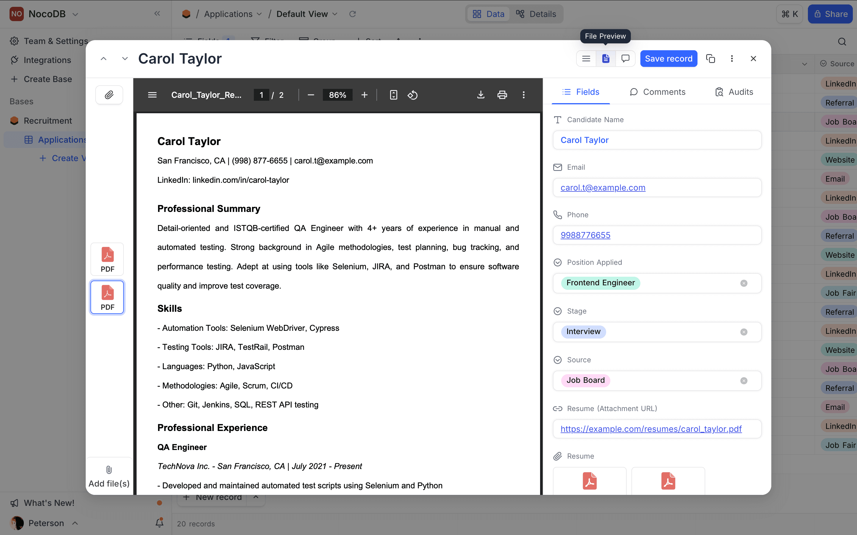Click the Share button

coord(830,14)
